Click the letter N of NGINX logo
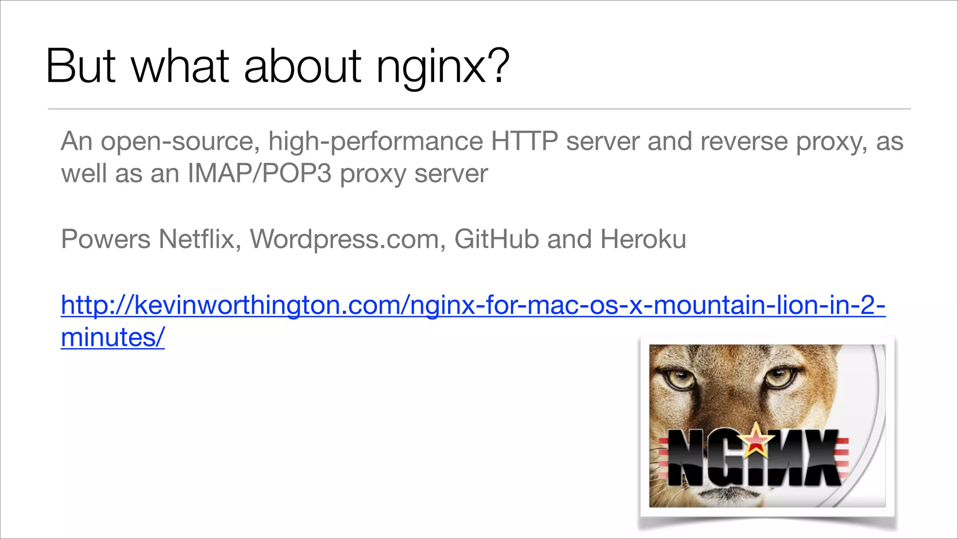Screen dimensions: 958x539 click(686, 458)
